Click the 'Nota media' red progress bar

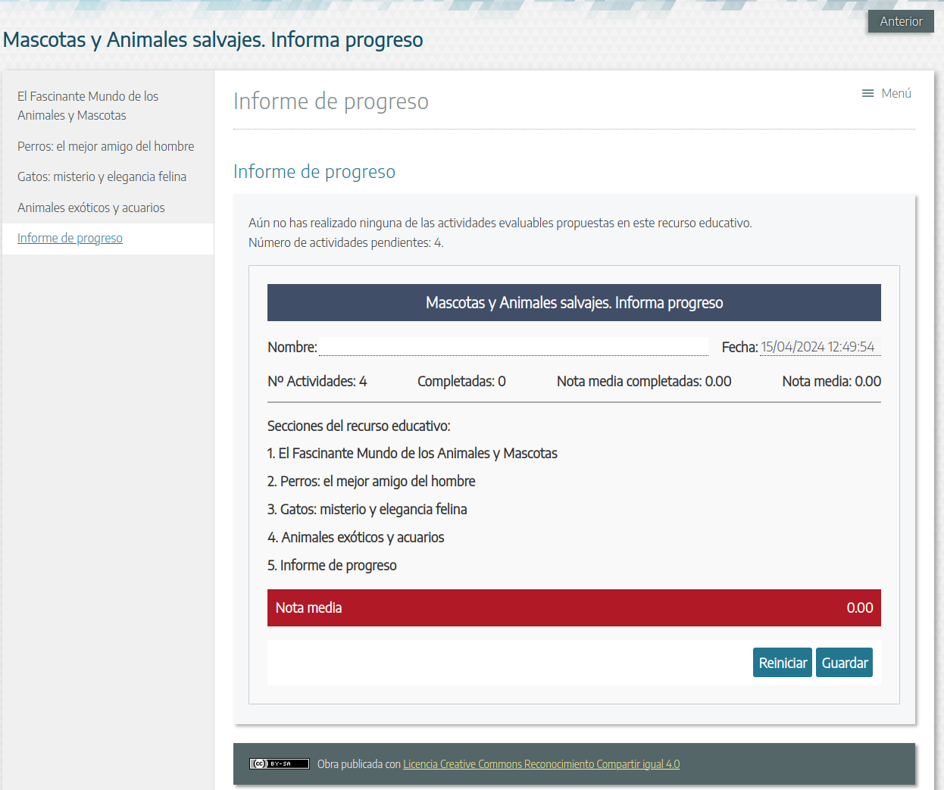[574, 607]
